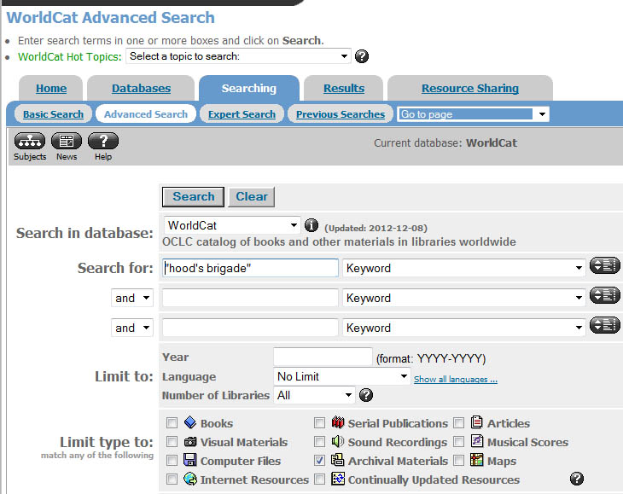Click the Year limit input field
The width and height of the screenshot is (623, 494).
(323, 357)
